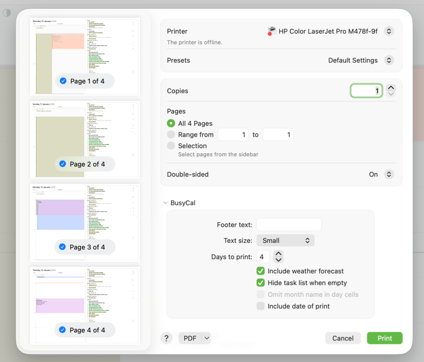Uncheck Hide task list when empty
The width and height of the screenshot is (424, 362).
[x=261, y=283]
